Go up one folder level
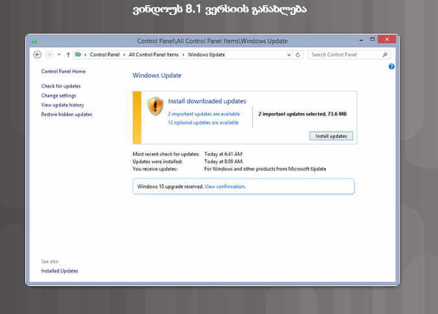The width and height of the screenshot is (438, 314). 68,54
